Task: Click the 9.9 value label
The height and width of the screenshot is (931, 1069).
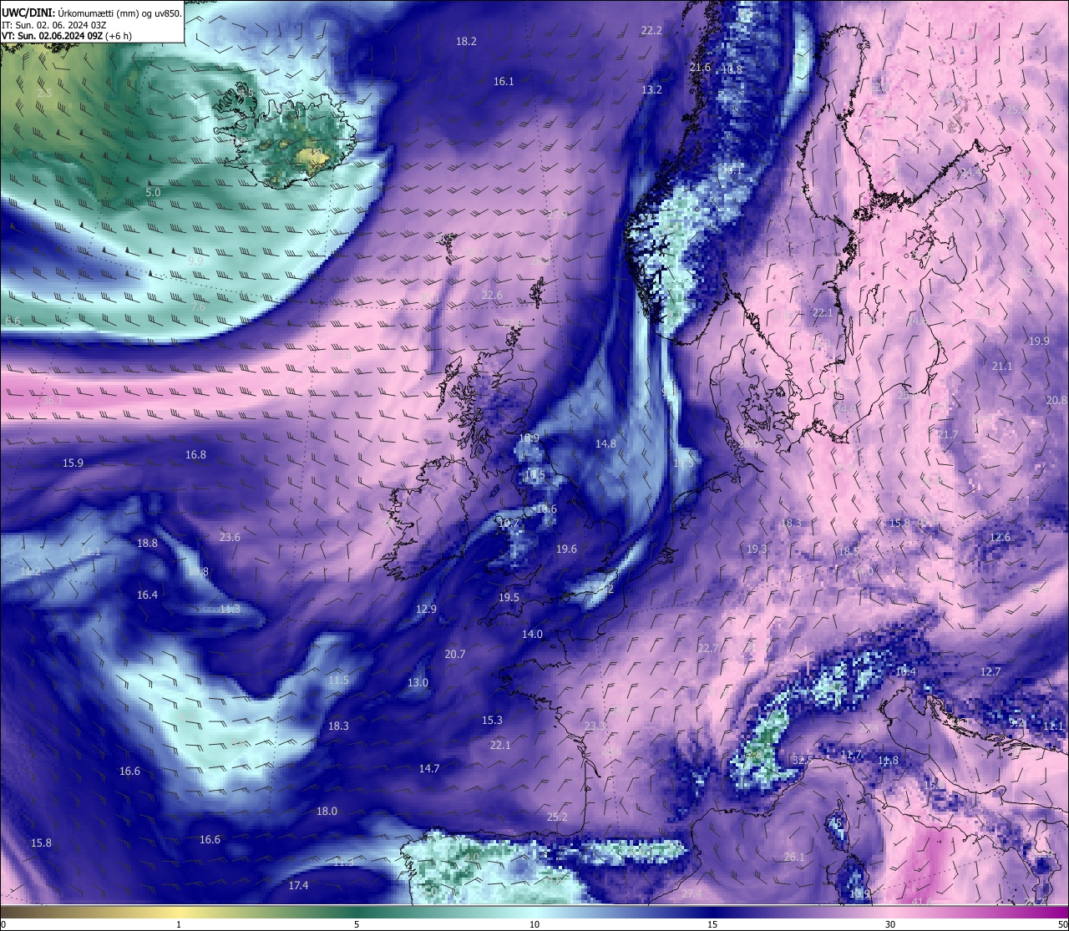Action: [195, 261]
